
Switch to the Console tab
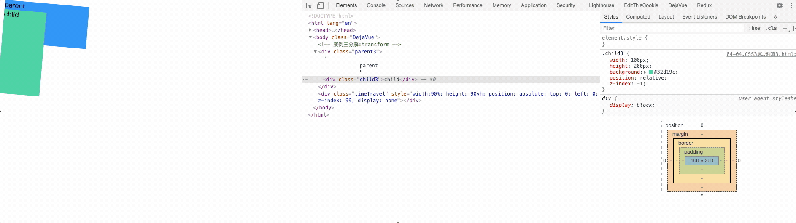point(376,5)
